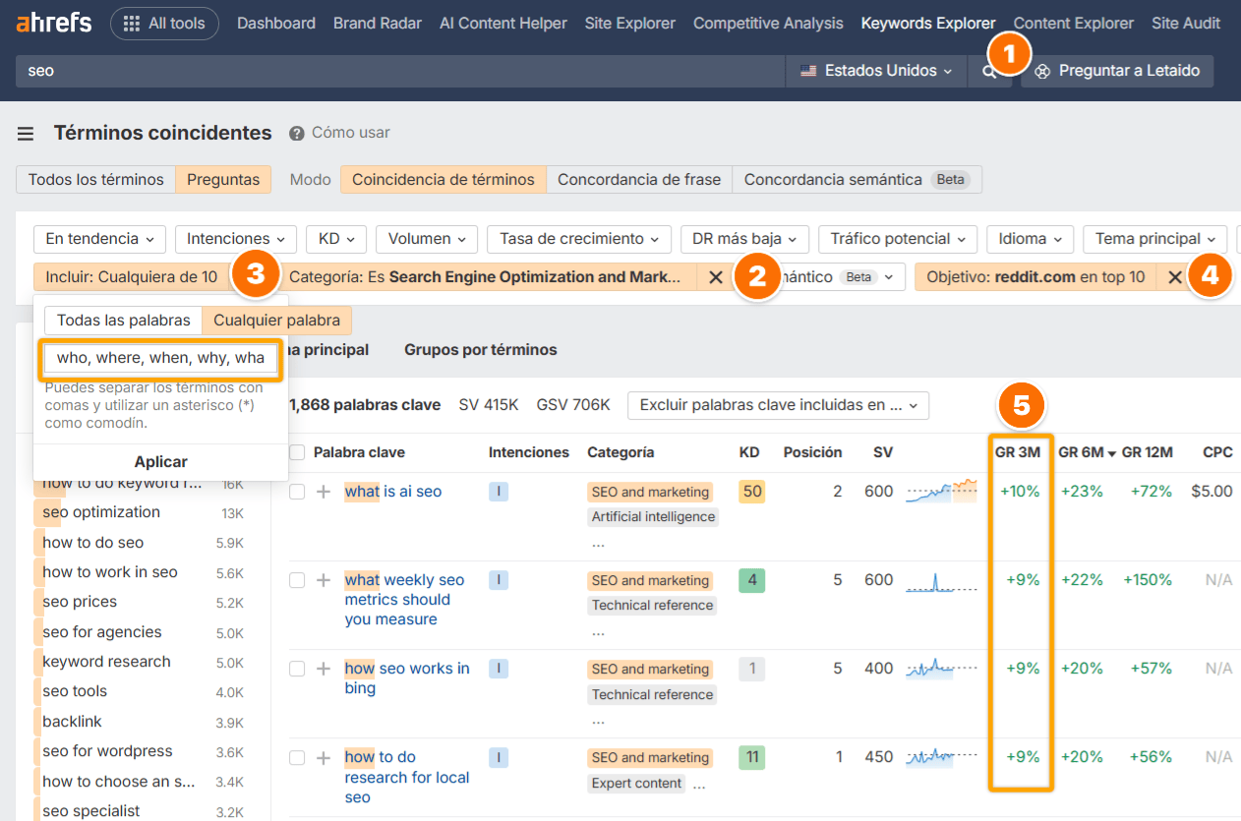Sort by GR 6M column

coord(1085,452)
